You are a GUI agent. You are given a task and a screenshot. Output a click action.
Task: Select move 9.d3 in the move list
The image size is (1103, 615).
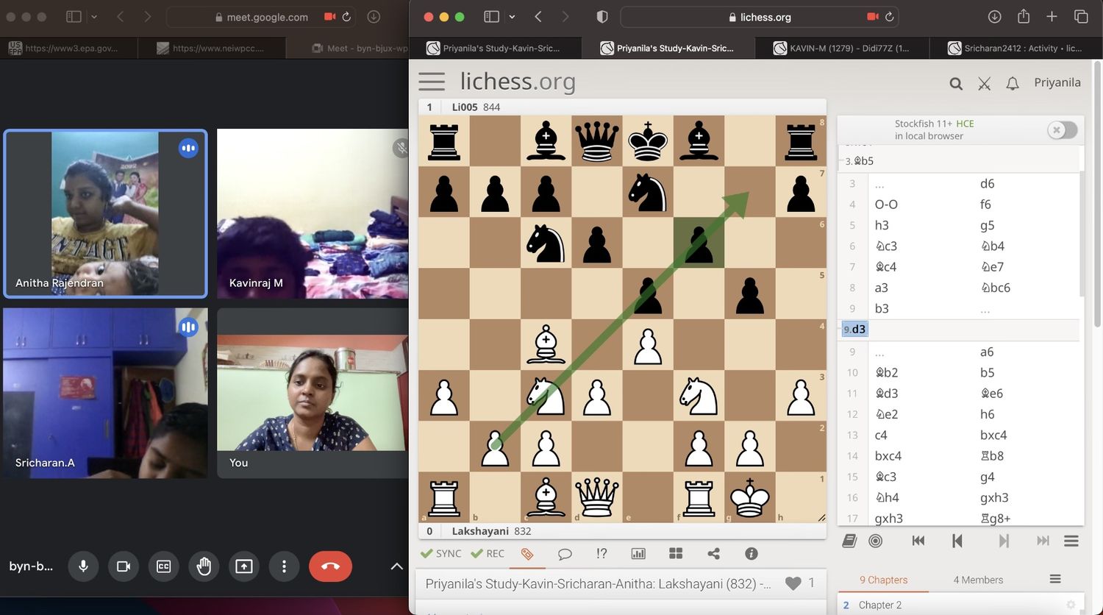(854, 330)
